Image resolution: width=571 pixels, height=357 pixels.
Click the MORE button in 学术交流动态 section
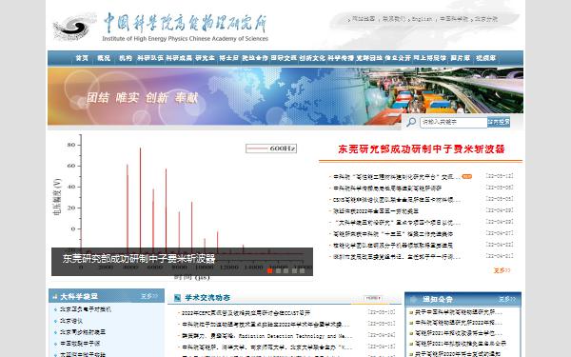point(373,298)
